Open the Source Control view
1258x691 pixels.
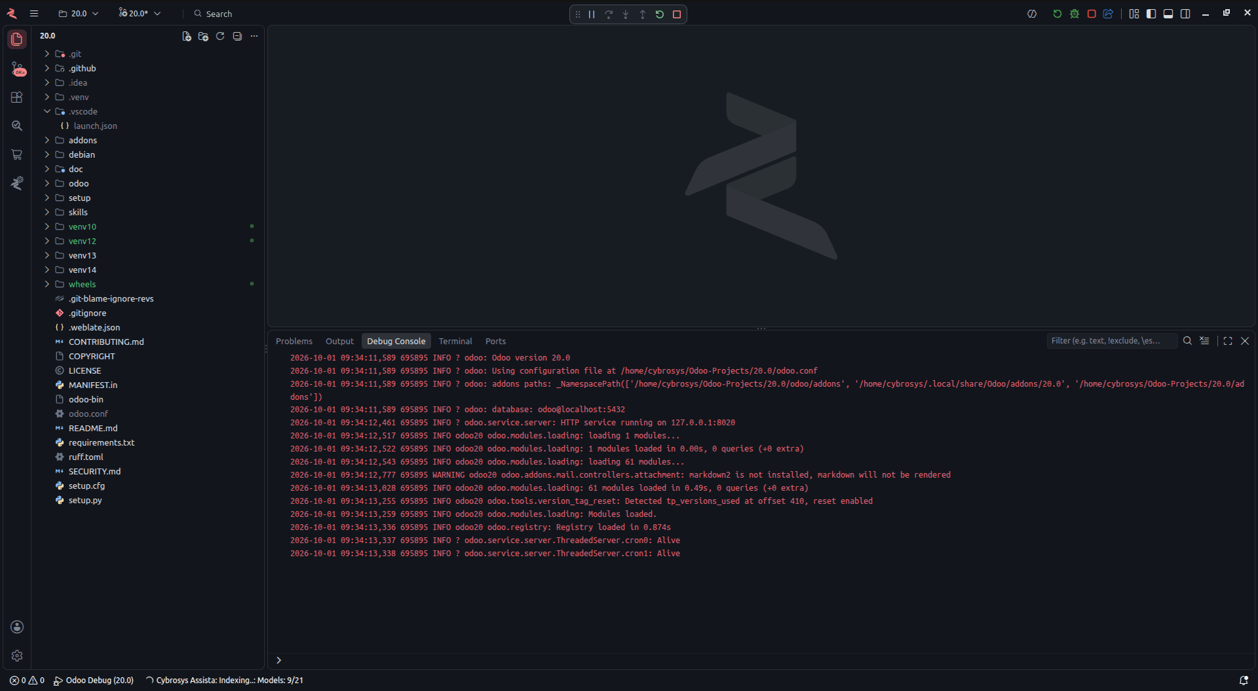click(x=17, y=69)
